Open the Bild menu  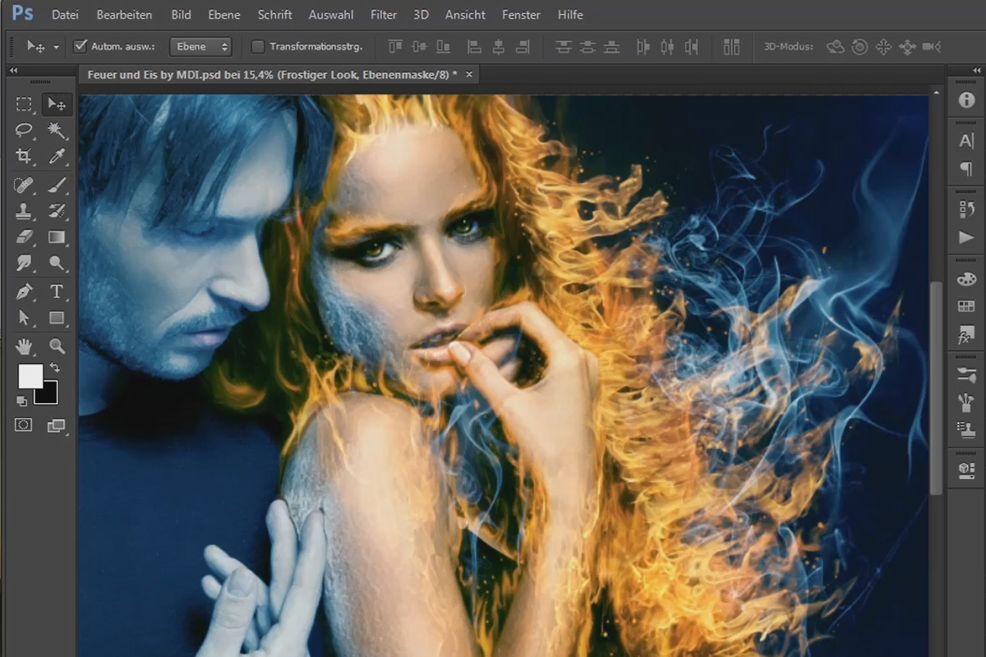pos(181,15)
